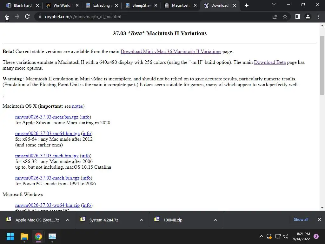Show all downloads
Screen dimensions: 325x244
coord(301,220)
